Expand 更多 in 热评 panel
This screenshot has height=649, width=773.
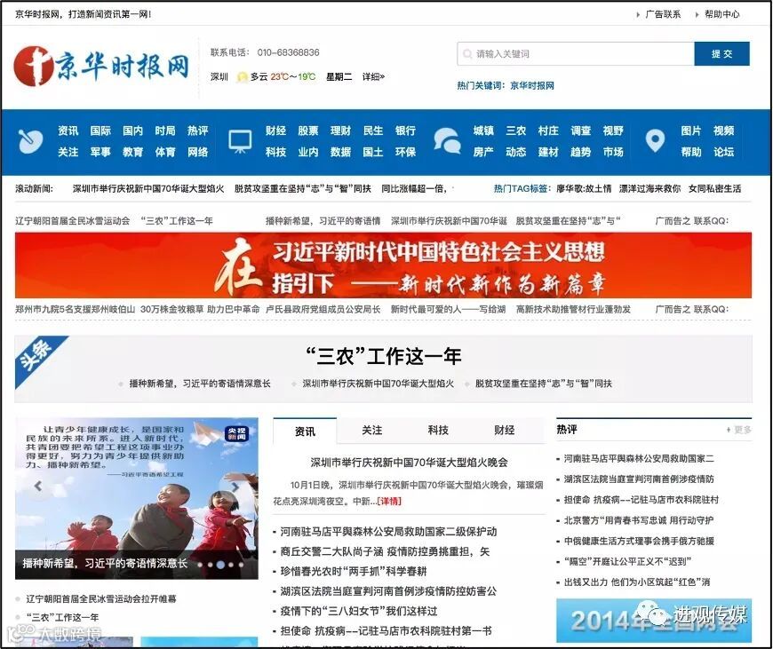tap(739, 430)
